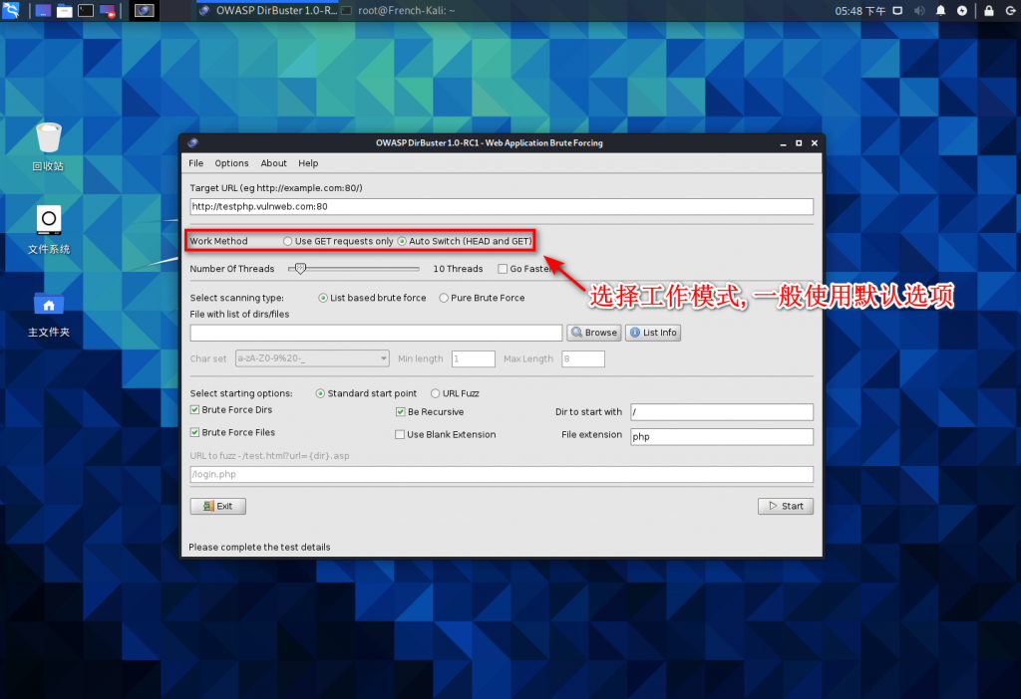Click the volume speaker tray icon

(918, 10)
